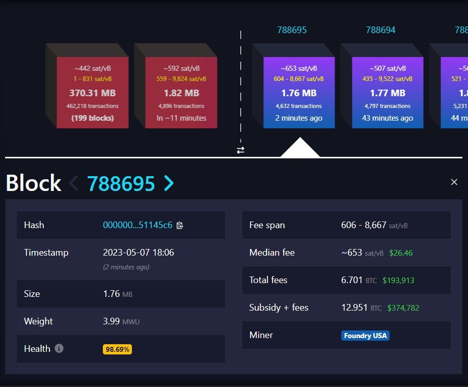Click the swap arrows icon below dashed line
Viewport: 468px width, 387px height.
[x=240, y=150]
